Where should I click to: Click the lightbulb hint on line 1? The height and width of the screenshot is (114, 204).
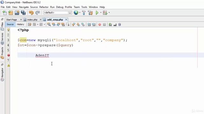coord(9,30)
